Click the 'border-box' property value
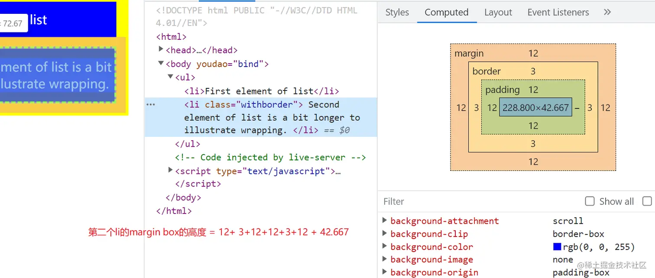 point(578,234)
